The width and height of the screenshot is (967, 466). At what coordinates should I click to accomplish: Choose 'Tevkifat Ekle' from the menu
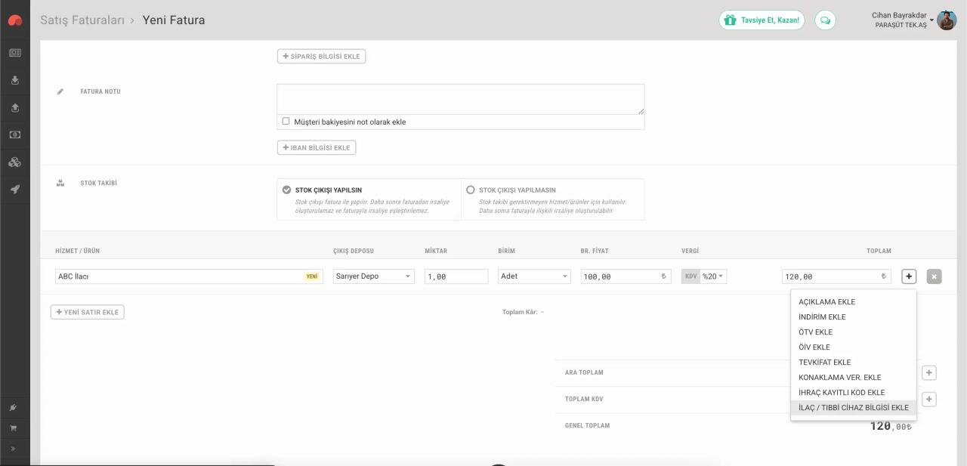[x=824, y=363]
